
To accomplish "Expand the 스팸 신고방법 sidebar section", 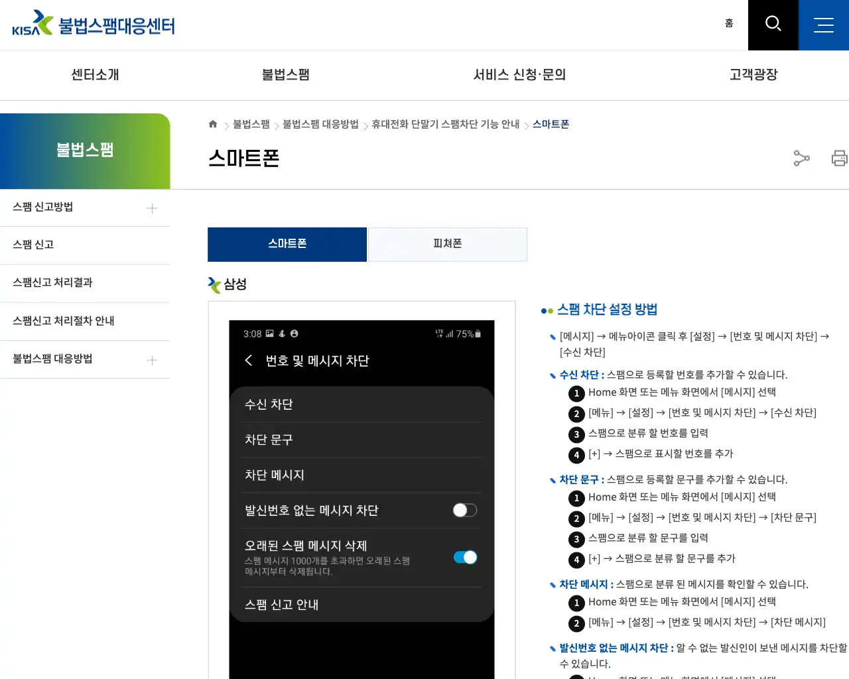I will click(x=151, y=208).
